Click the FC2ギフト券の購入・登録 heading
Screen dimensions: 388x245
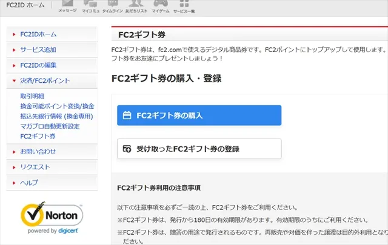[166, 79]
